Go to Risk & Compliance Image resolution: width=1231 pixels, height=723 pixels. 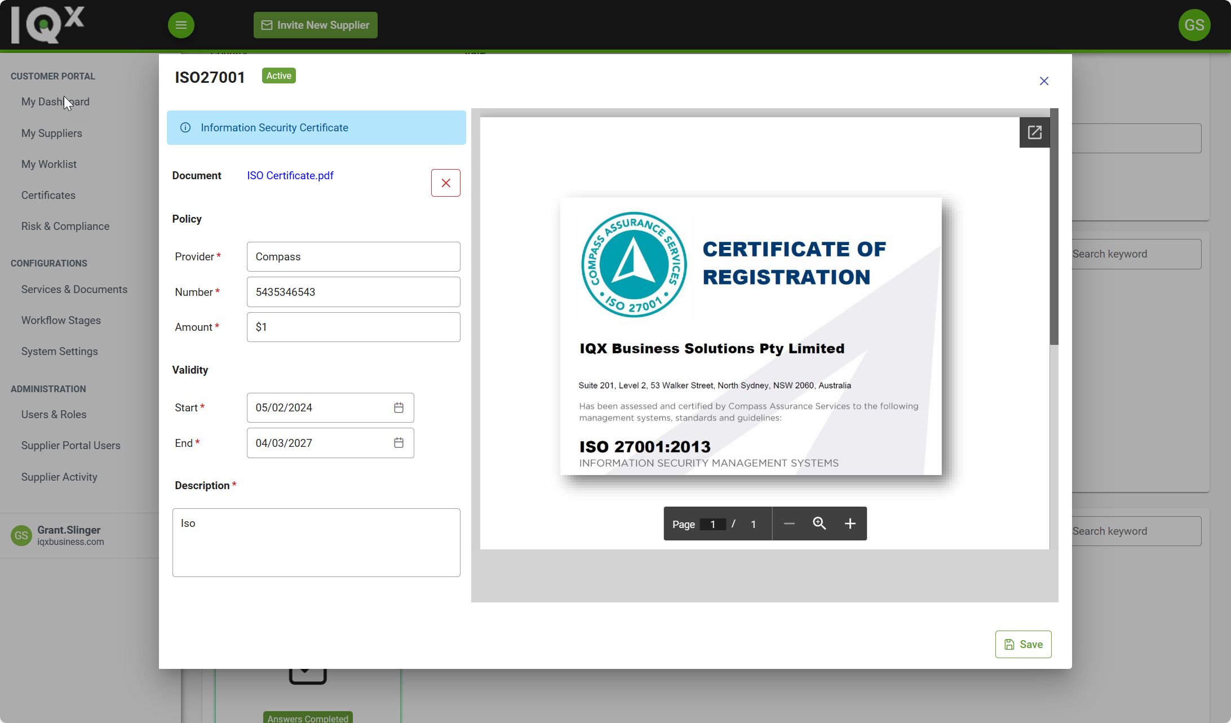65,226
